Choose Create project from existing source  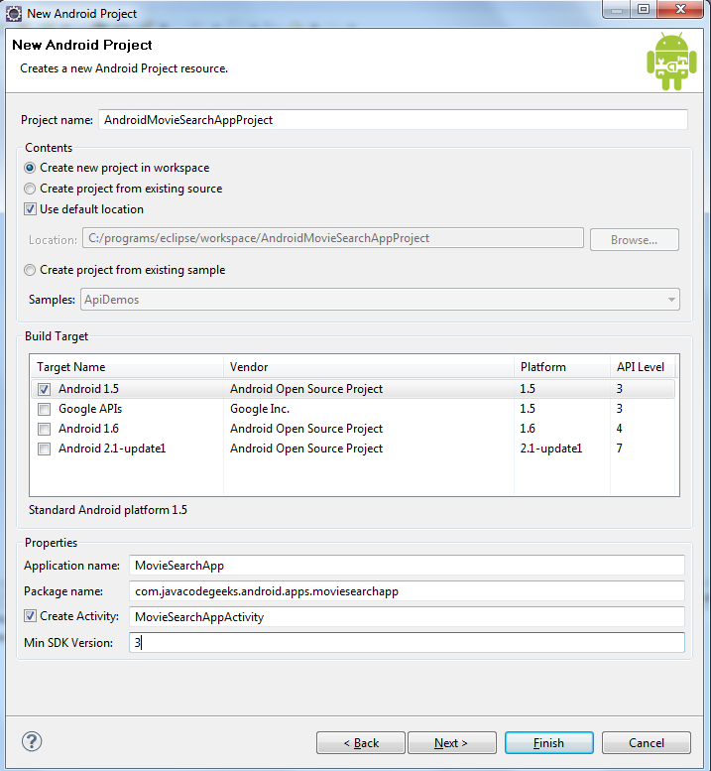pos(30,189)
